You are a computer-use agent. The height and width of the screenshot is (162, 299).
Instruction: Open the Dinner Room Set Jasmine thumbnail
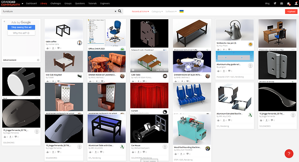click(106, 62)
